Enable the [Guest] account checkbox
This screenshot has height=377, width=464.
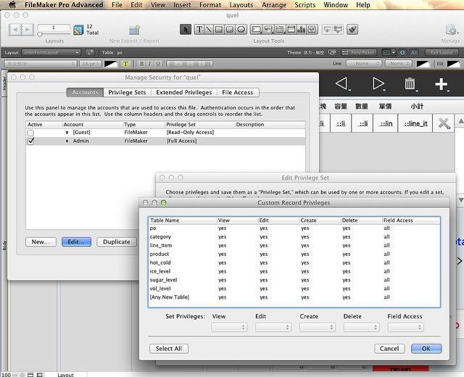(30, 133)
